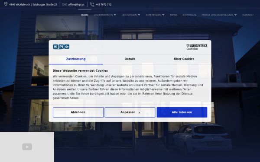
Task: Play the YouTube video thumbnail
Action: coord(27,147)
